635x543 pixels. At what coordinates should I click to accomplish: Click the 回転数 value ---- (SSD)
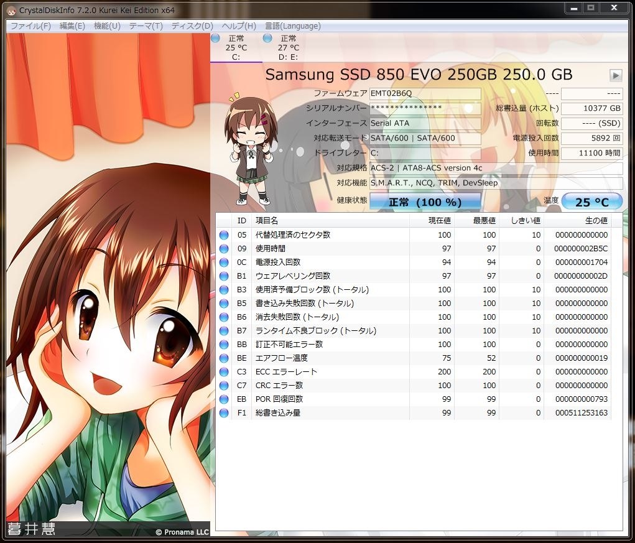(x=592, y=123)
